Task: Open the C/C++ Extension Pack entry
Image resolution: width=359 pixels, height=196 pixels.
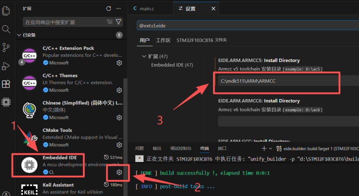Action: 71,56
